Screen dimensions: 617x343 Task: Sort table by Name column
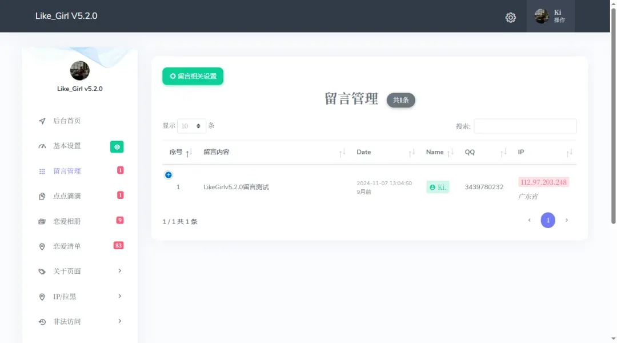coord(439,153)
